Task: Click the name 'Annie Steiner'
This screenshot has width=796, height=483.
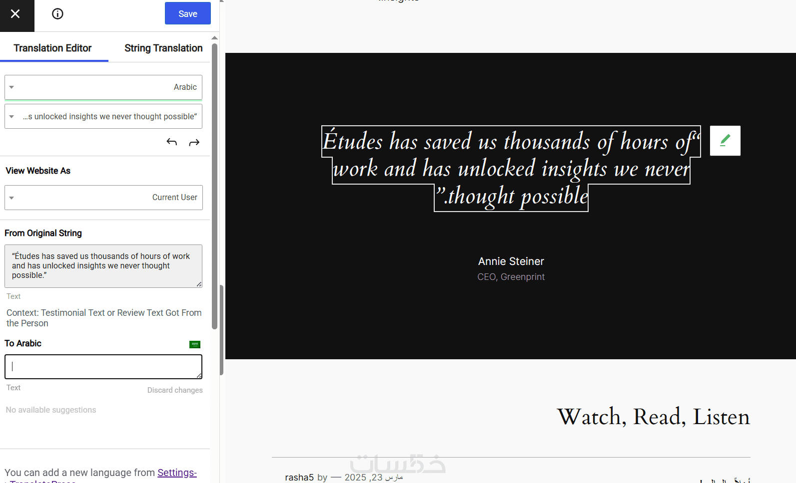Action: click(x=511, y=261)
